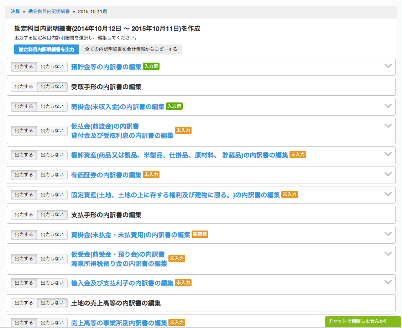This screenshot has width=402, height=328.
Task: Click 未入力 badge next to 売上高等の事業所別内訳書
Action: 177,323
